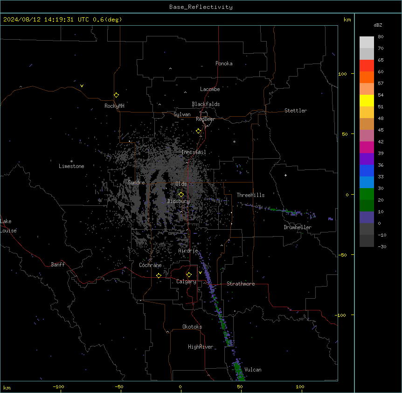This screenshot has width=402, height=393.
Task: Click the Innisfail city label
Action: click(x=194, y=152)
